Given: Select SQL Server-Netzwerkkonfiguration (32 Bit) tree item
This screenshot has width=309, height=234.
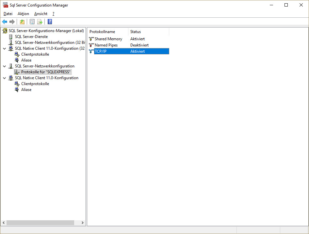Looking at the screenshot, I should click(50, 43).
